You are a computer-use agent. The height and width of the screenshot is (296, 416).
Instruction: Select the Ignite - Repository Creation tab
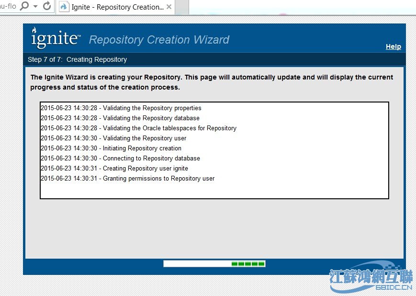coord(116,7)
